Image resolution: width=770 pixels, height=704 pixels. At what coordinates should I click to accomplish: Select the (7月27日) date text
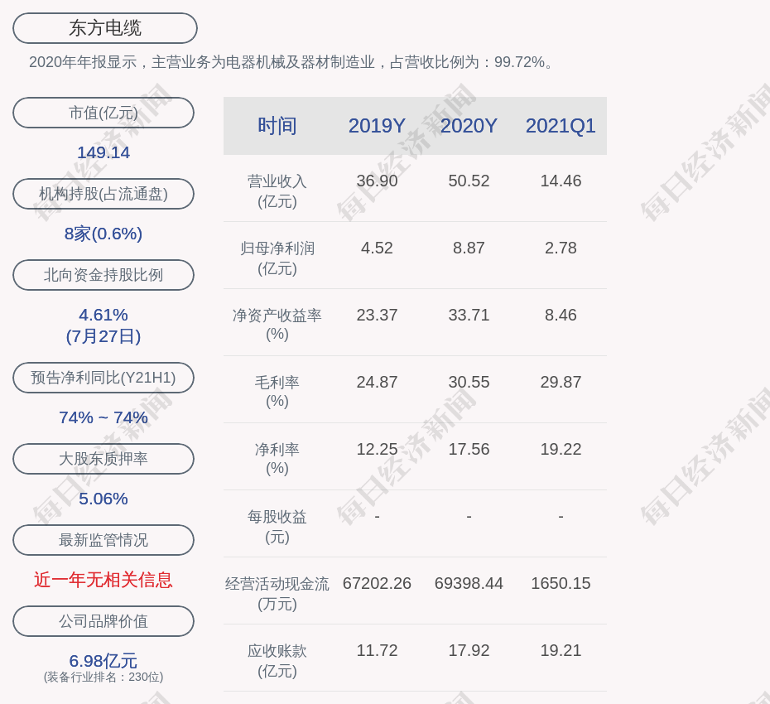click(103, 336)
